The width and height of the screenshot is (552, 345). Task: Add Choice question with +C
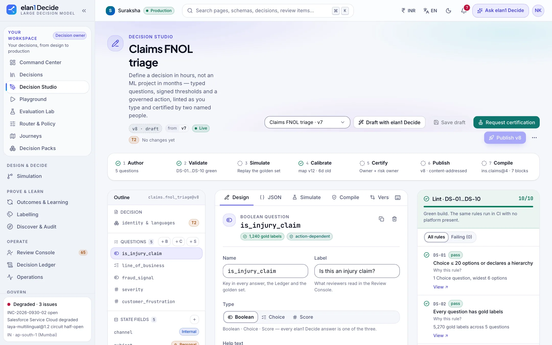coord(179,241)
